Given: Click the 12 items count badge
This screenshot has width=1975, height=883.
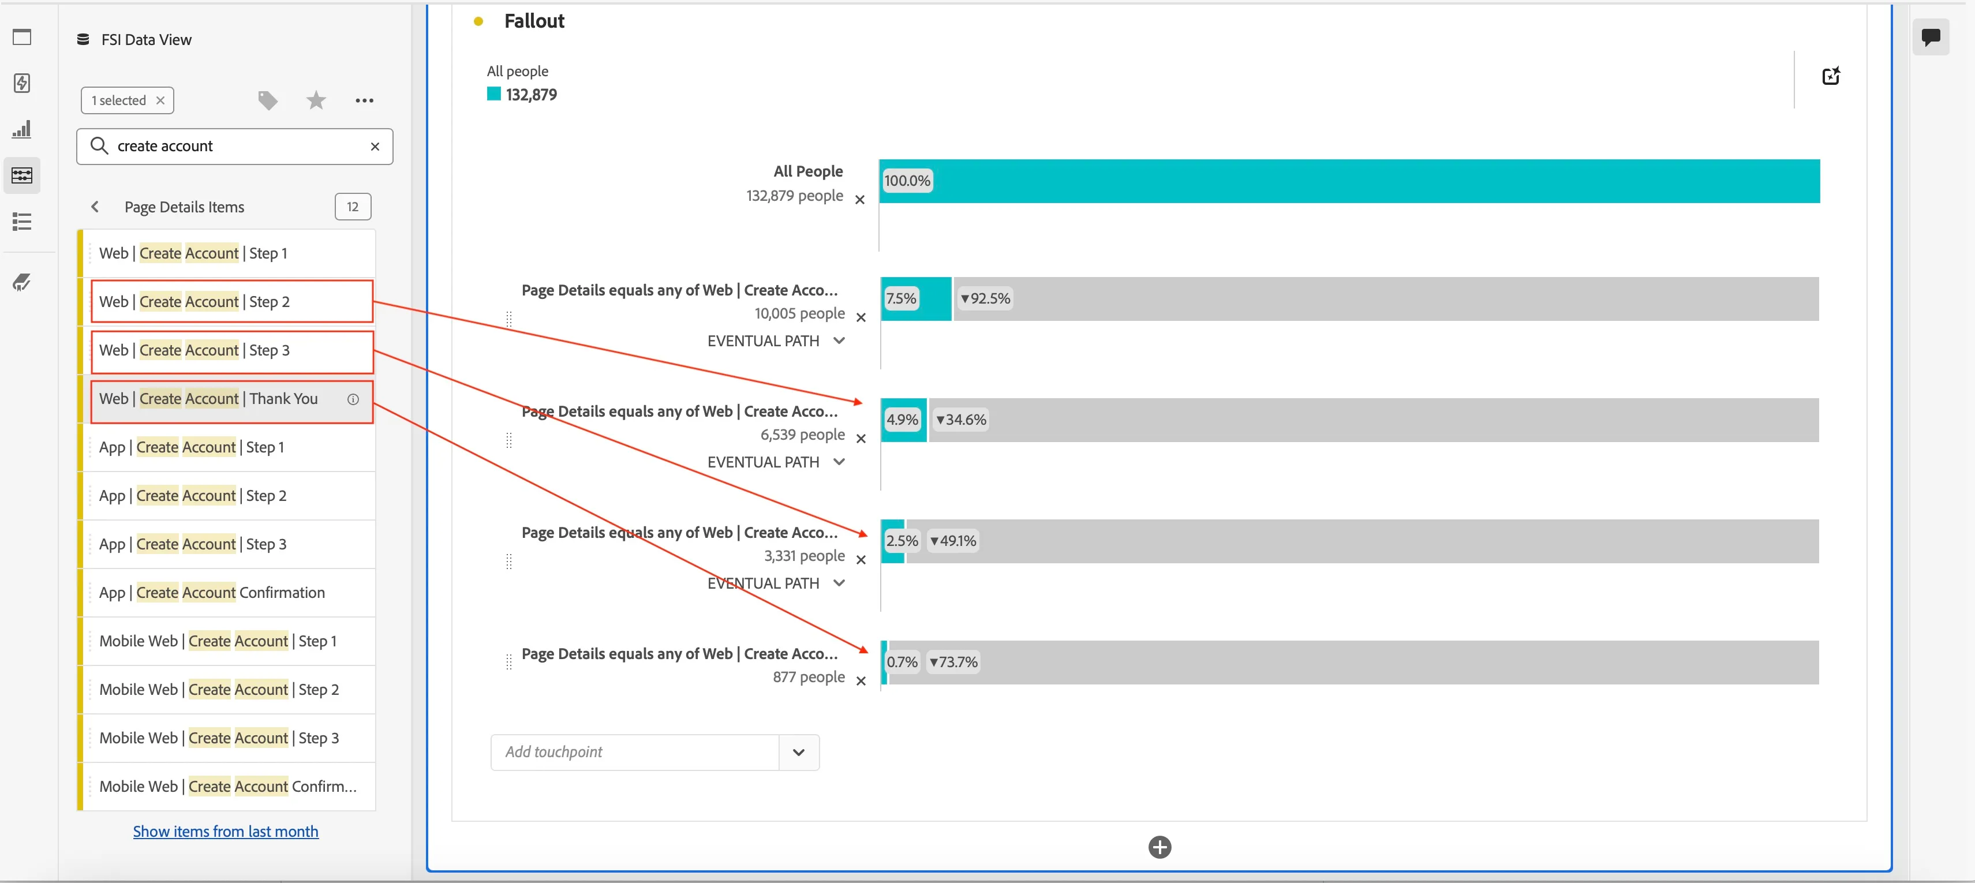Looking at the screenshot, I should click(353, 207).
